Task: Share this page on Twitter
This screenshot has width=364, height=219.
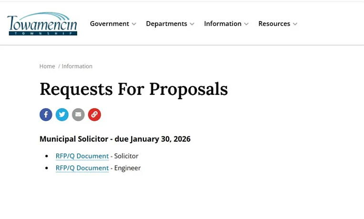Action: (62, 115)
